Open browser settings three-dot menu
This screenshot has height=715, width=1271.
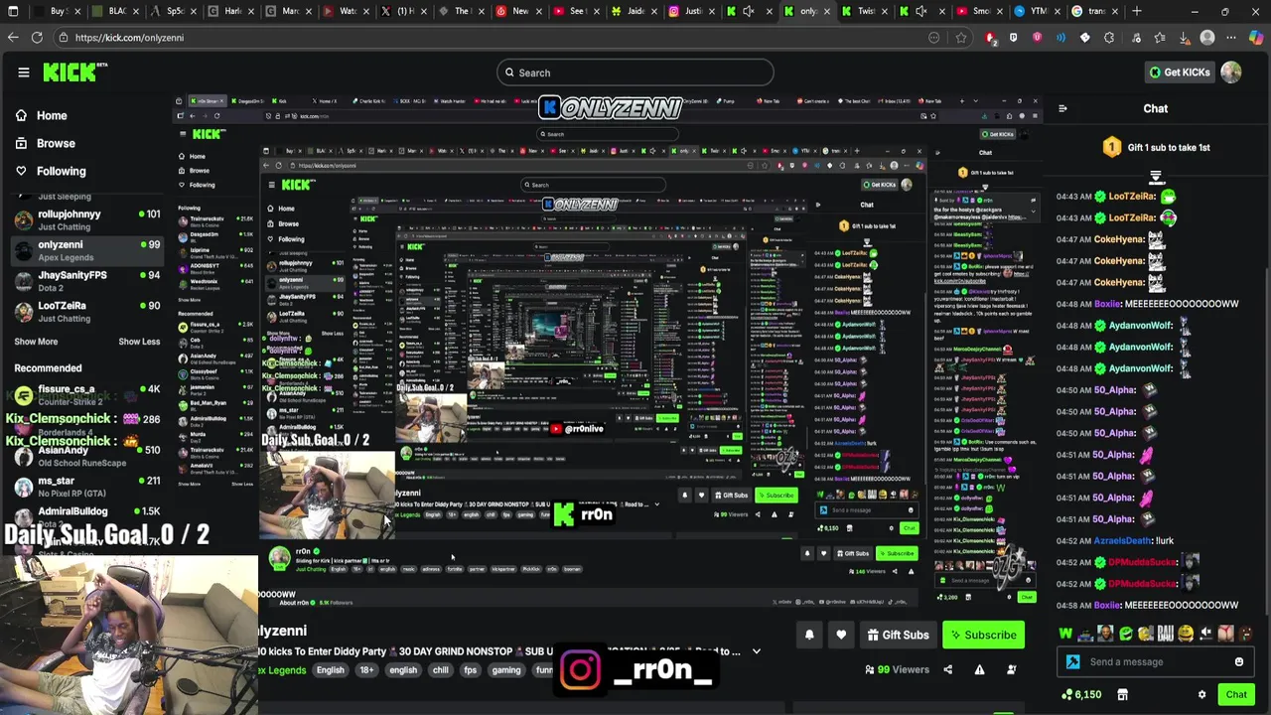(1232, 38)
